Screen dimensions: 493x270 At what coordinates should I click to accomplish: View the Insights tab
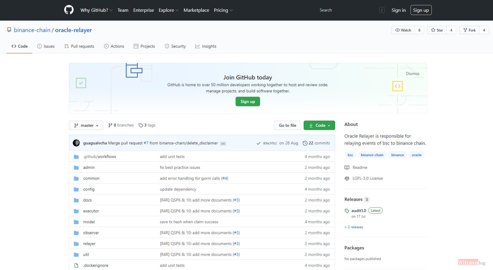pos(206,46)
